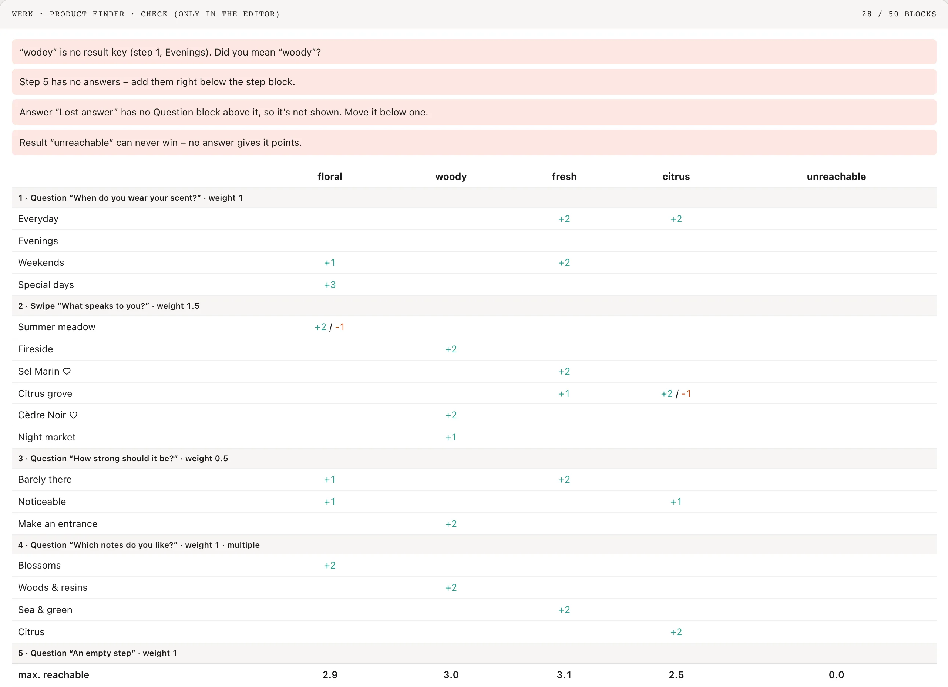Viewport: 948px width, 687px height.
Task: Click the +3 floral value for Special days
Action: click(x=330, y=285)
